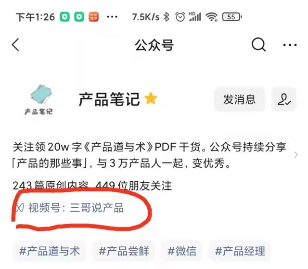
Task: Expand the description with the right chevron
Action: click(296, 155)
